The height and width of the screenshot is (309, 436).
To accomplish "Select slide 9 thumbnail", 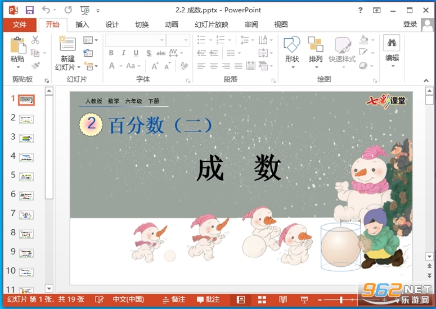I will click(26, 253).
